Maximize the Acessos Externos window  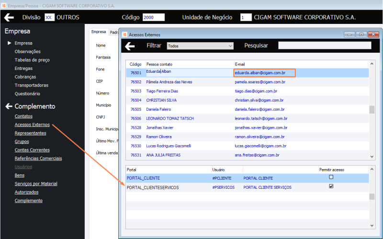click(x=361, y=34)
